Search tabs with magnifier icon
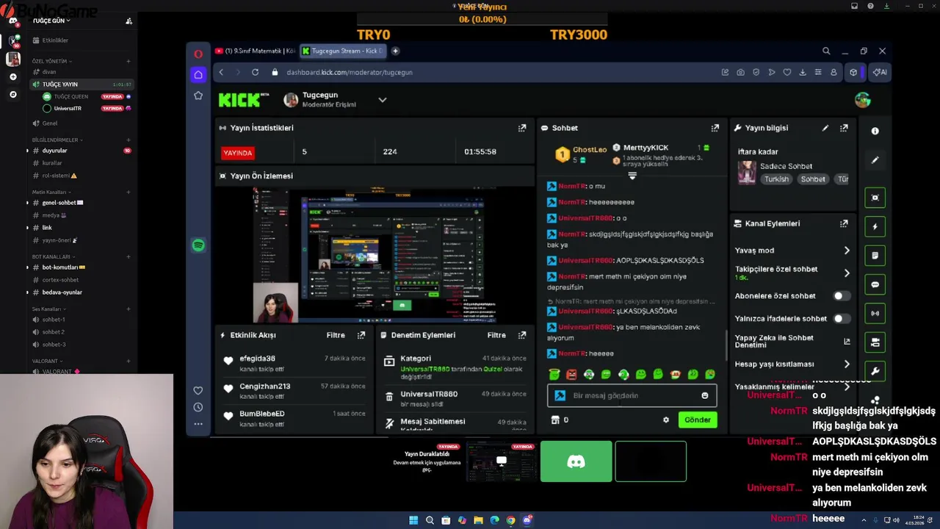 tap(826, 51)
